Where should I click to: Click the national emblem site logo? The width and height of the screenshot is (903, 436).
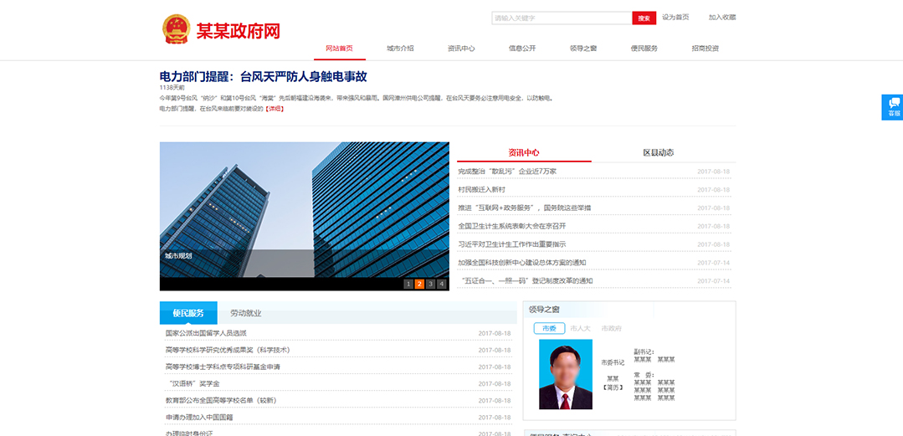176,29
